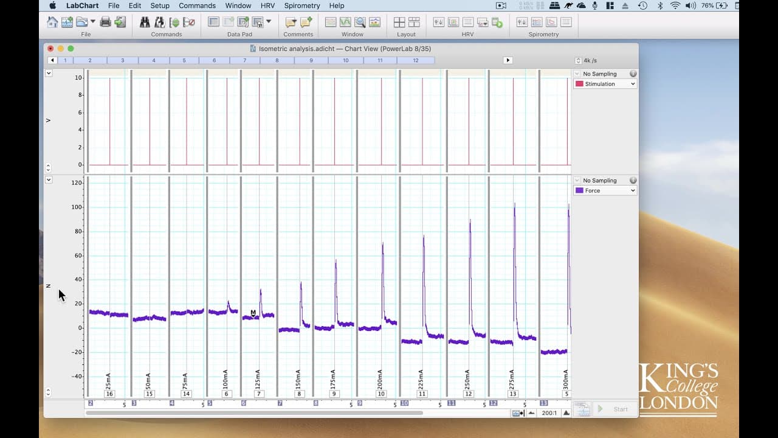Viewport: 778px width, 438px height.
Task: Click the Find Next binoculars icon
Action: [x=159, y=23]
